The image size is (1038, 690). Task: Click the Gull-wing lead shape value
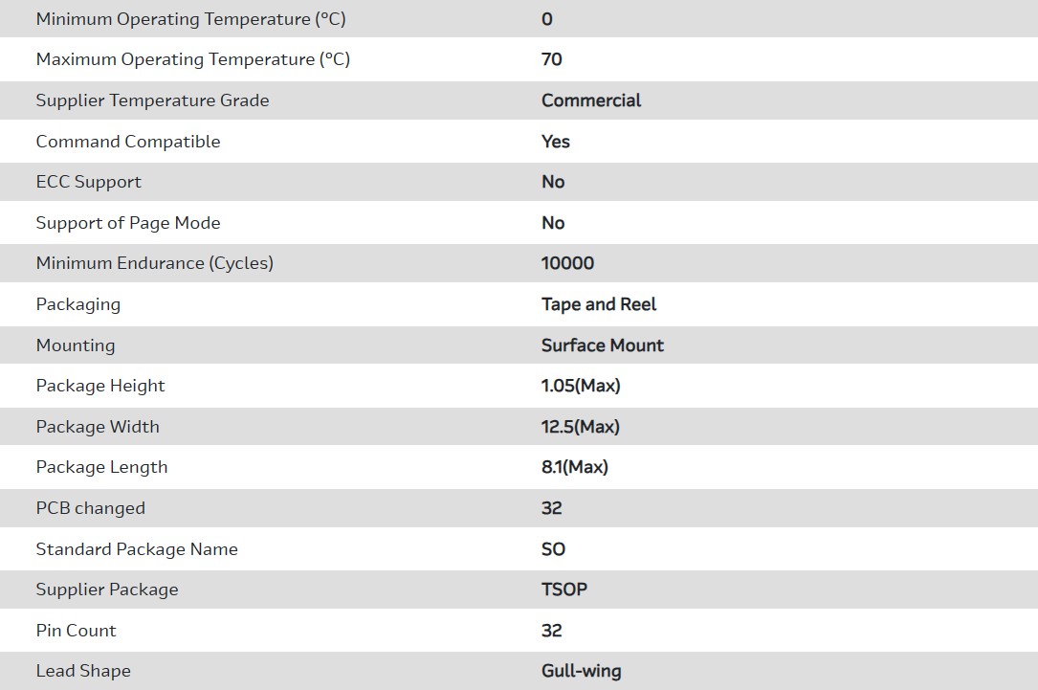click(581, 671)
